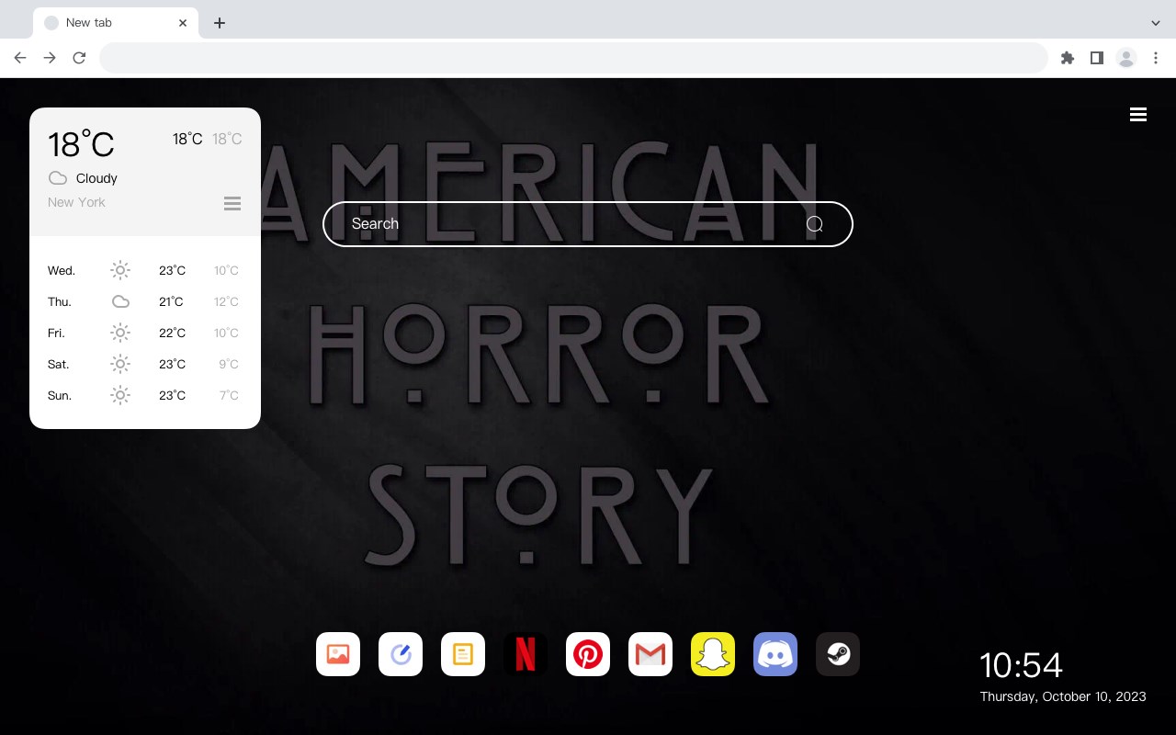
Task: Select the Sun. forecast row
Action: coord(144,395)
